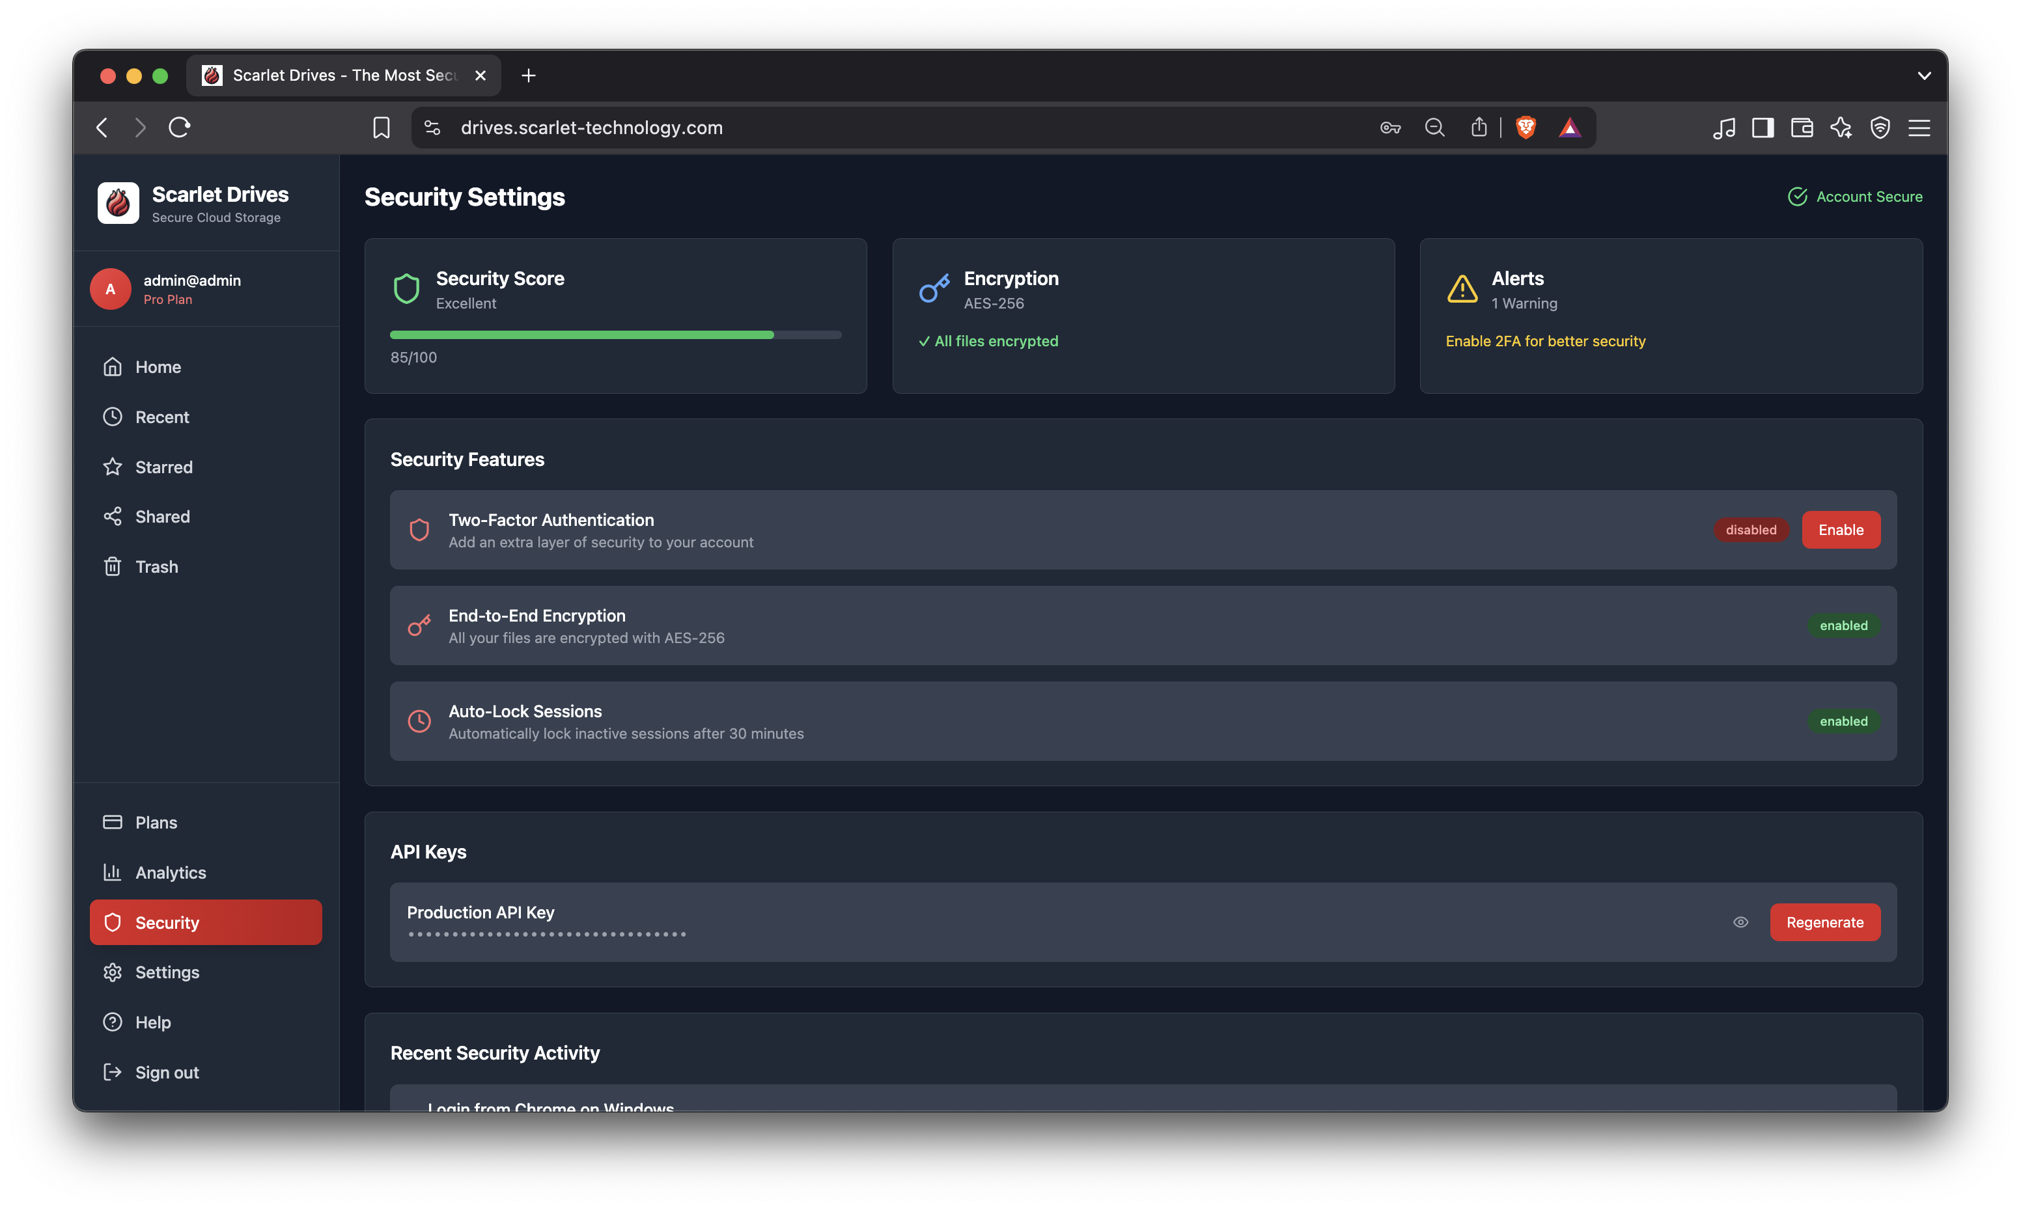
Task: Open saved passwords key icon
Action: click(1390, 128)
